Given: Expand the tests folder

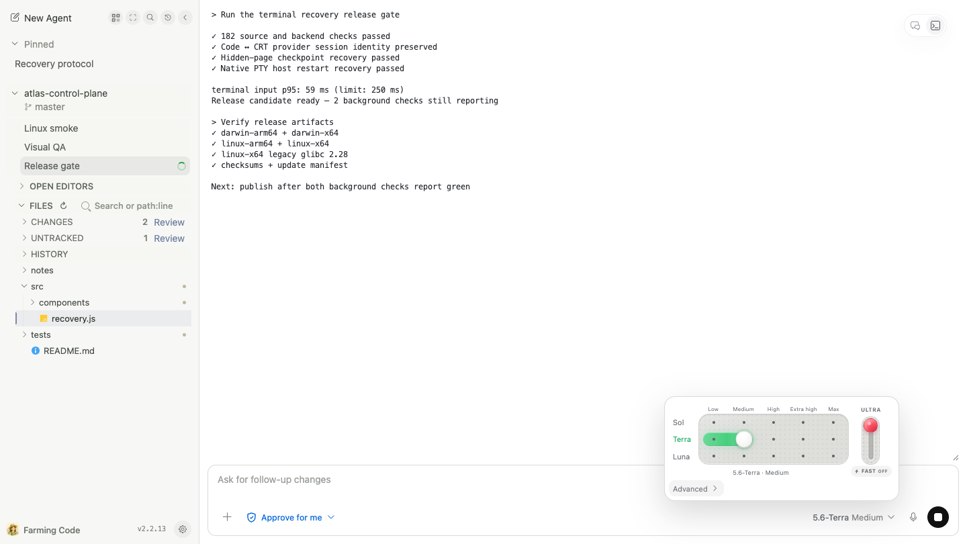Looking at the screenshot, I should pos(25,334).
